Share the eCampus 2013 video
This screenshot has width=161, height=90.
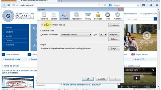point(153,70)
